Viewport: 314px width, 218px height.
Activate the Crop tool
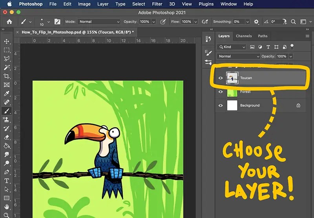7,76
